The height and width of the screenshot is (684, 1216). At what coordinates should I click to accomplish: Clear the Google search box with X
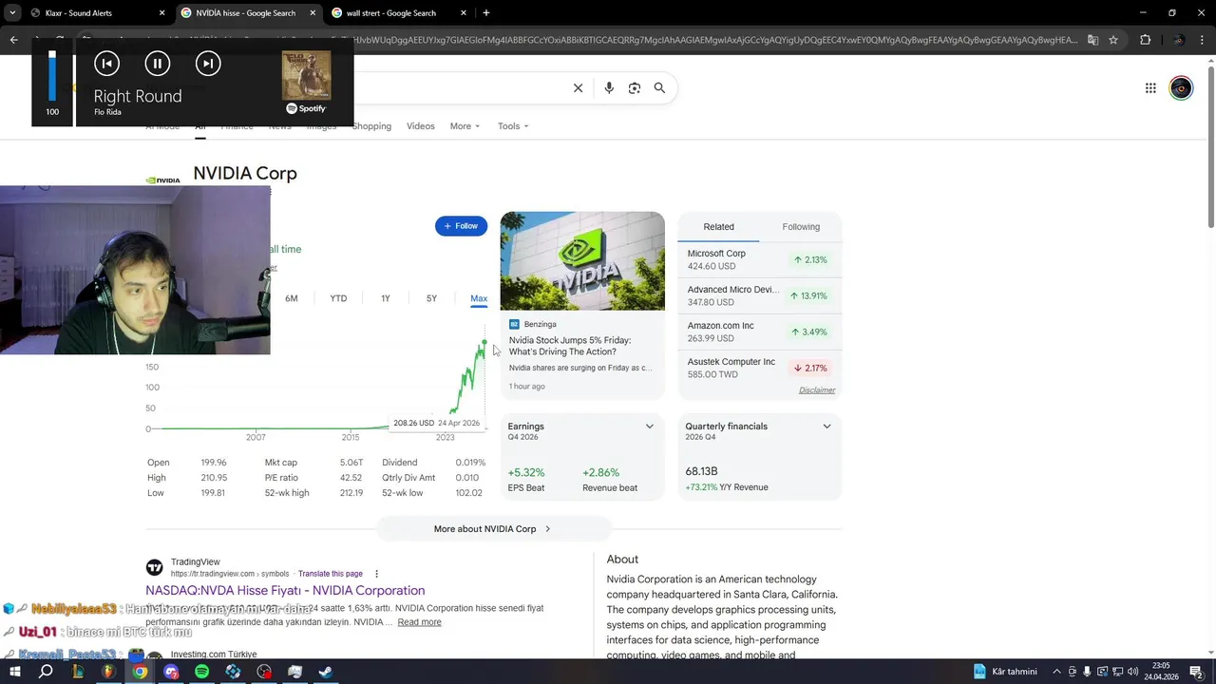pos(578,88)
